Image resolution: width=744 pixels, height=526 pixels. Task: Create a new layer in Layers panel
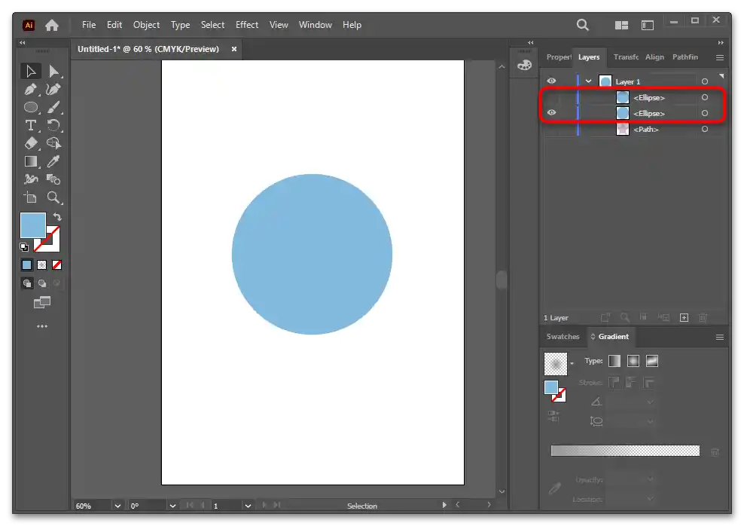[x=684, y=318]
